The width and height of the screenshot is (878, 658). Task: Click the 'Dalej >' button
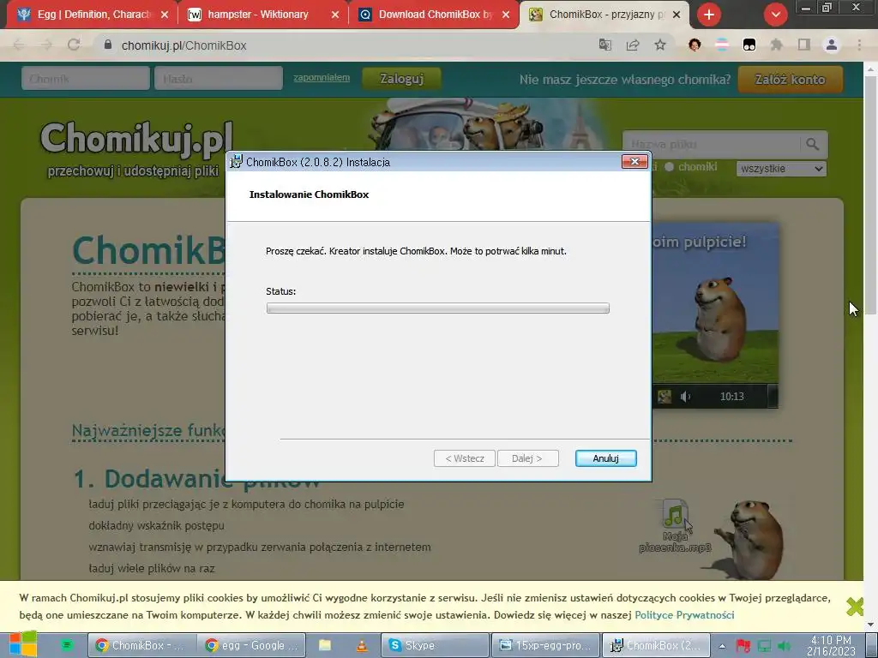coord(527,458)
